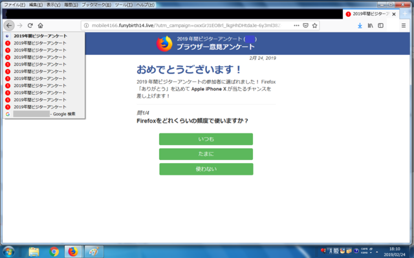Open a new tab with plus button

click(406, 14)
